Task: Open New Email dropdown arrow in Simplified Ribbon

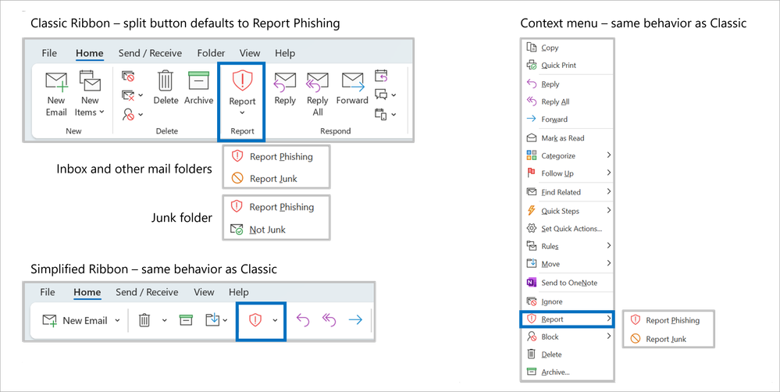Action: pyautogui.click(x=117, y=320)
